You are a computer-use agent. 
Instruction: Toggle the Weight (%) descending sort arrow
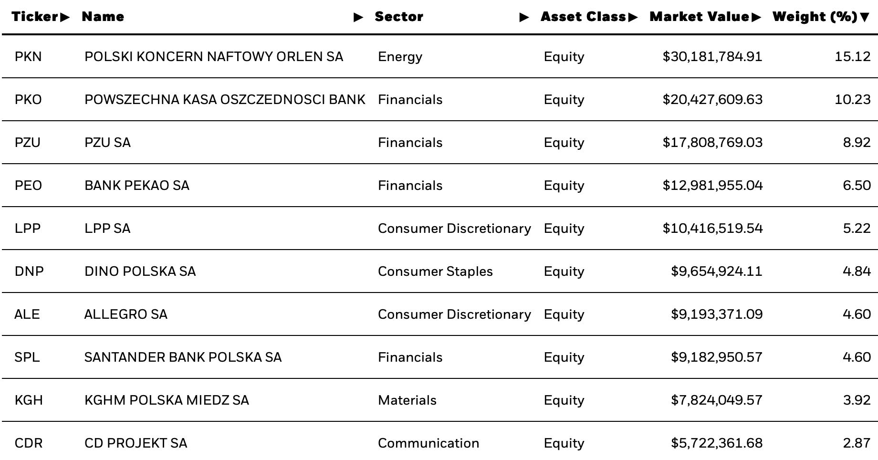[x=865, y=18]
